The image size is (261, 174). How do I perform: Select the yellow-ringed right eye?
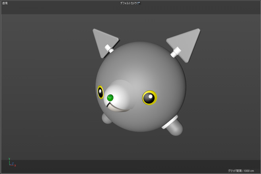[150, 98]
